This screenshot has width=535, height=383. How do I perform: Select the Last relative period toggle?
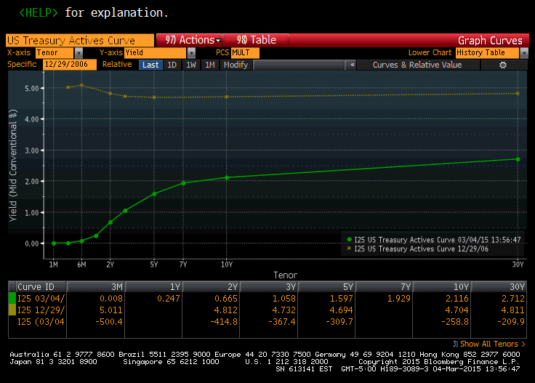tap(150, 65)
